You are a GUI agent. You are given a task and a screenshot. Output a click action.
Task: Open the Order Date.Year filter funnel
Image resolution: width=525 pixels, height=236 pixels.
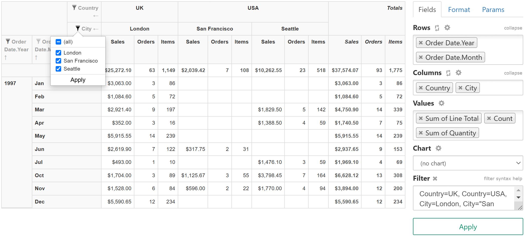point(8,41)
